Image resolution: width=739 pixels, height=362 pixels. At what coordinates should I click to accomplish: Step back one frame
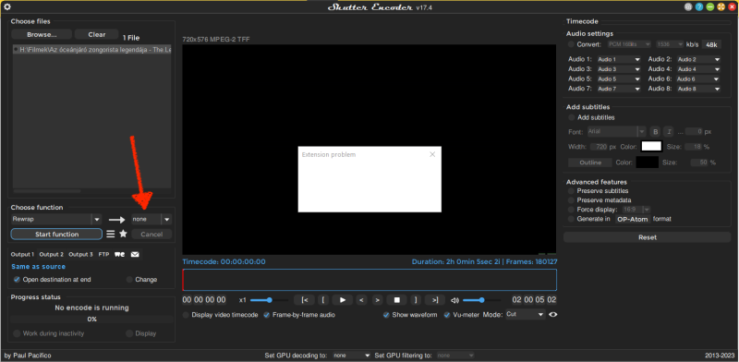click(x=361, y=300)
